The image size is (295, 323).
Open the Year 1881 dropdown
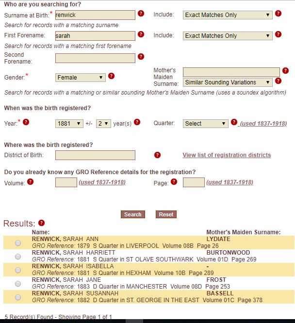69,124
